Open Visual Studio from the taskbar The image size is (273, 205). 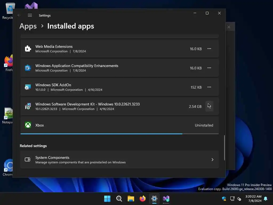(166, 199)
